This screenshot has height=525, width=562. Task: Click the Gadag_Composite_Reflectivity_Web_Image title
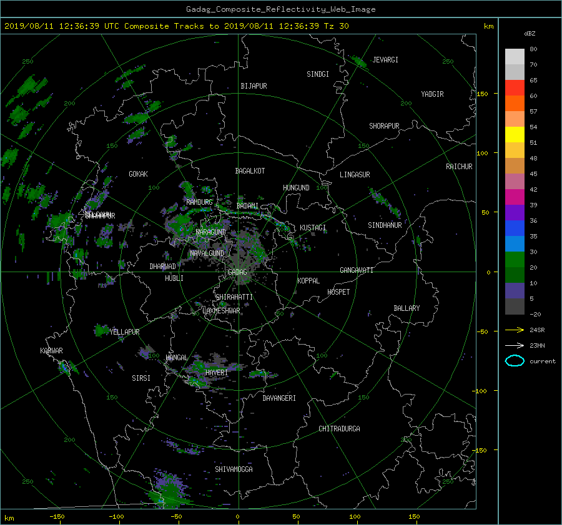(x=280, y=9)
